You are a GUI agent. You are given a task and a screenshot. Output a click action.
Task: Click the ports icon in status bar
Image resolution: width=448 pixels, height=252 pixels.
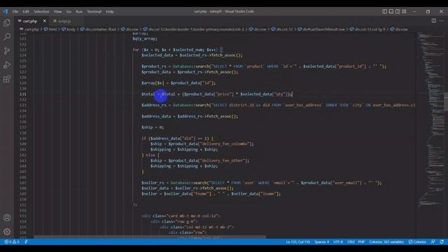pyautogui.click(x=26, y=241)
